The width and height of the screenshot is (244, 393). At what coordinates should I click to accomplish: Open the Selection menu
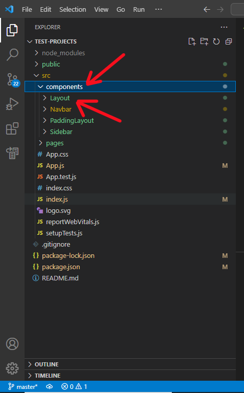tap(73, 10)
